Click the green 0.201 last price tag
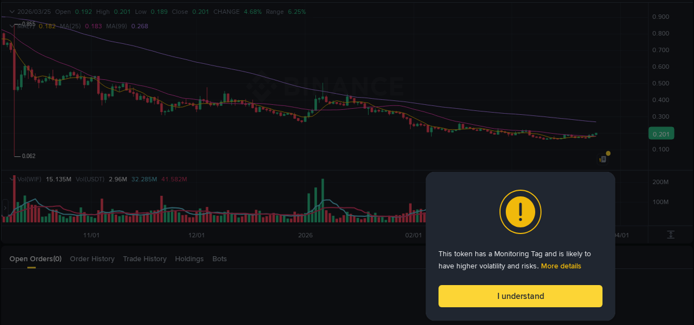Screen dimensions: 694x325 pos(661,133)
